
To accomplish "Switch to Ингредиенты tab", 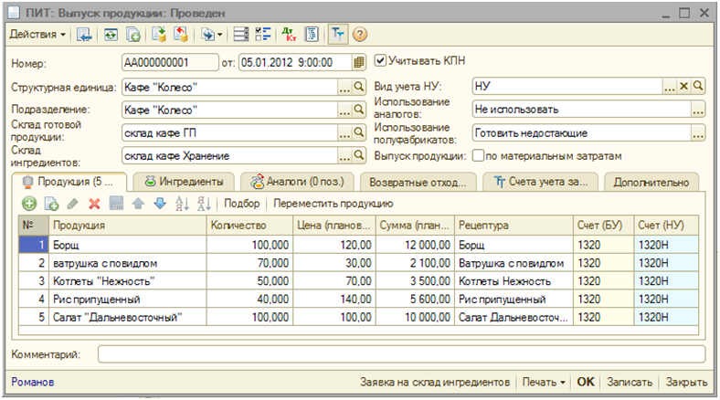I will pyautogui.click(x=185, y=181).
